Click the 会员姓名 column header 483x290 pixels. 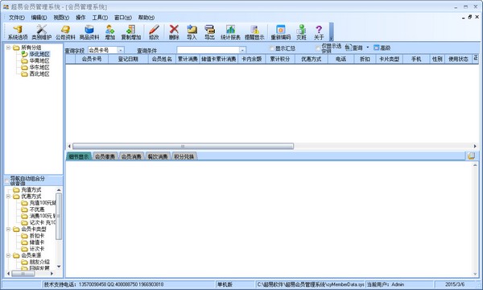[162, 59]
